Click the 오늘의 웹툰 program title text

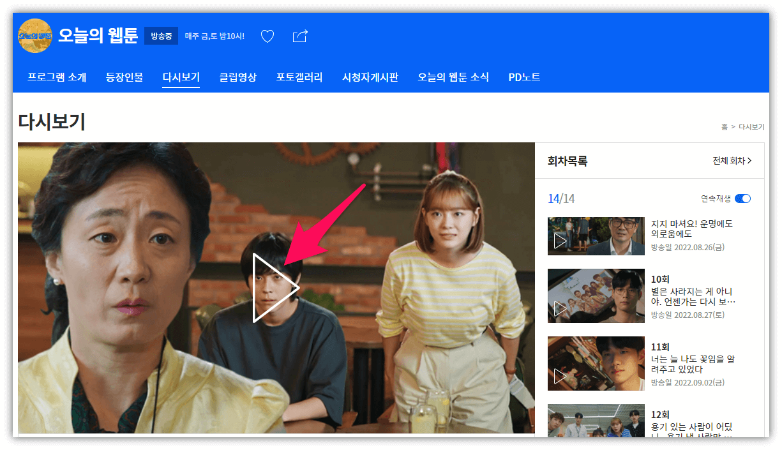98,35
